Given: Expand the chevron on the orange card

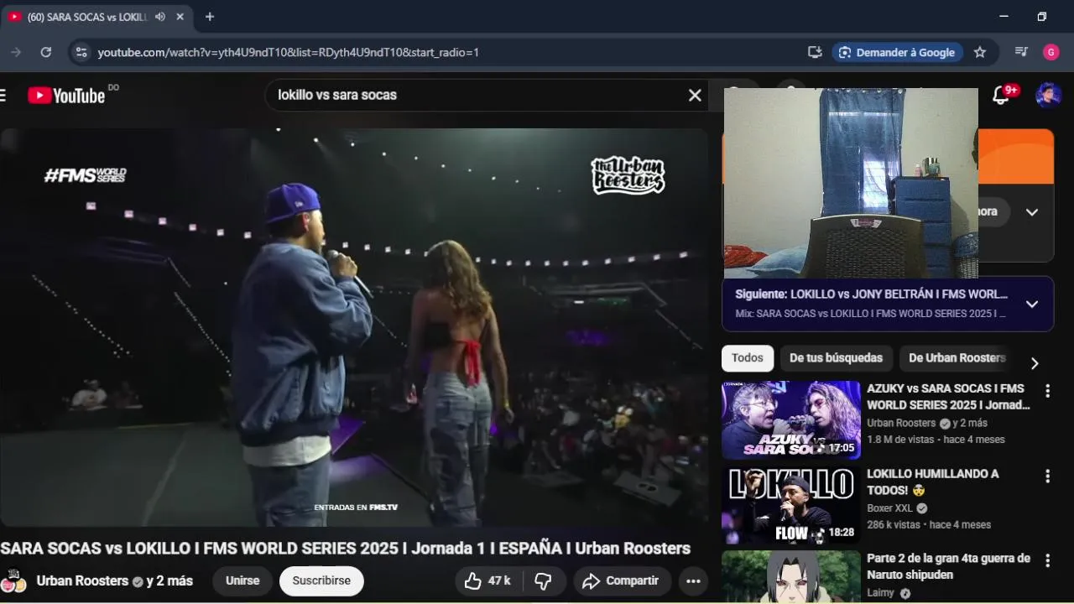Looking at the screenshot, I should (1032, 212).
